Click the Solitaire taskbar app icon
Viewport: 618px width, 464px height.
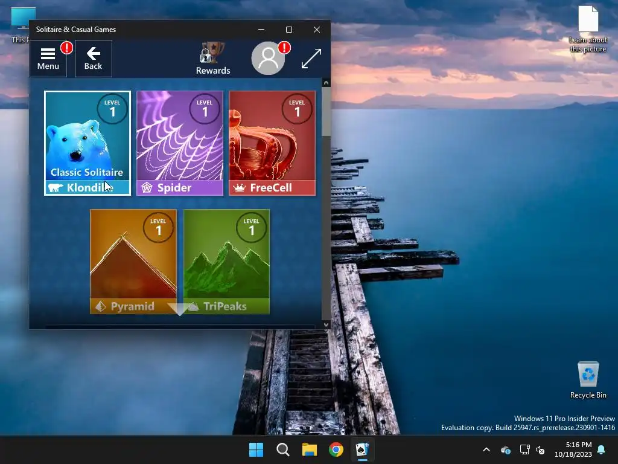[363, 449]
